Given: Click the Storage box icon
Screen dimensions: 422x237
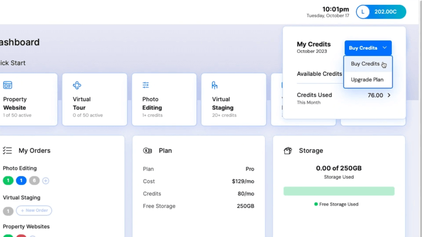Looking at the screenshot, I should tap(288, 151).
